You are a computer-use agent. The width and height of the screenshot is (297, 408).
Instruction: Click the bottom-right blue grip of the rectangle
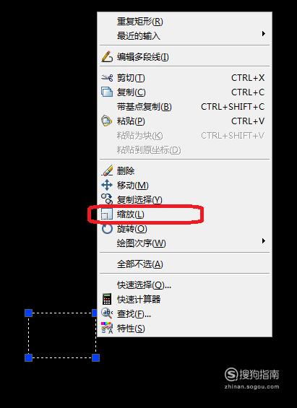pyautogui.click(x=96, y=357)
